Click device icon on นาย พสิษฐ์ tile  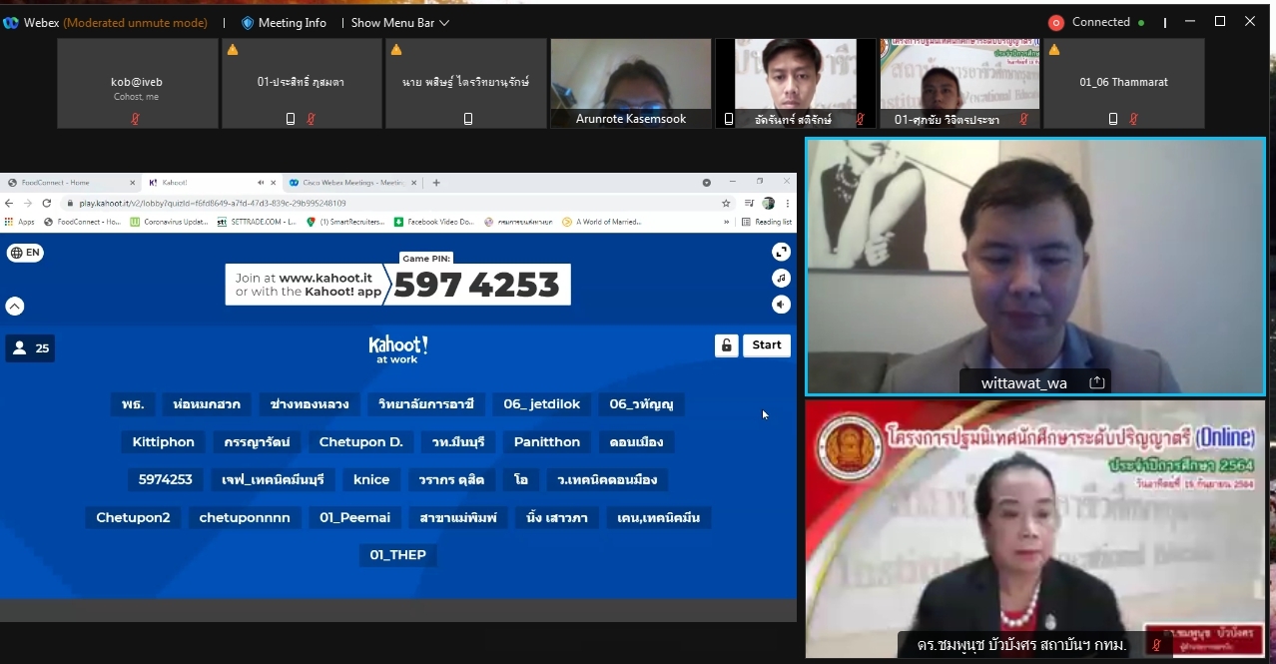[x=468, y=118]
